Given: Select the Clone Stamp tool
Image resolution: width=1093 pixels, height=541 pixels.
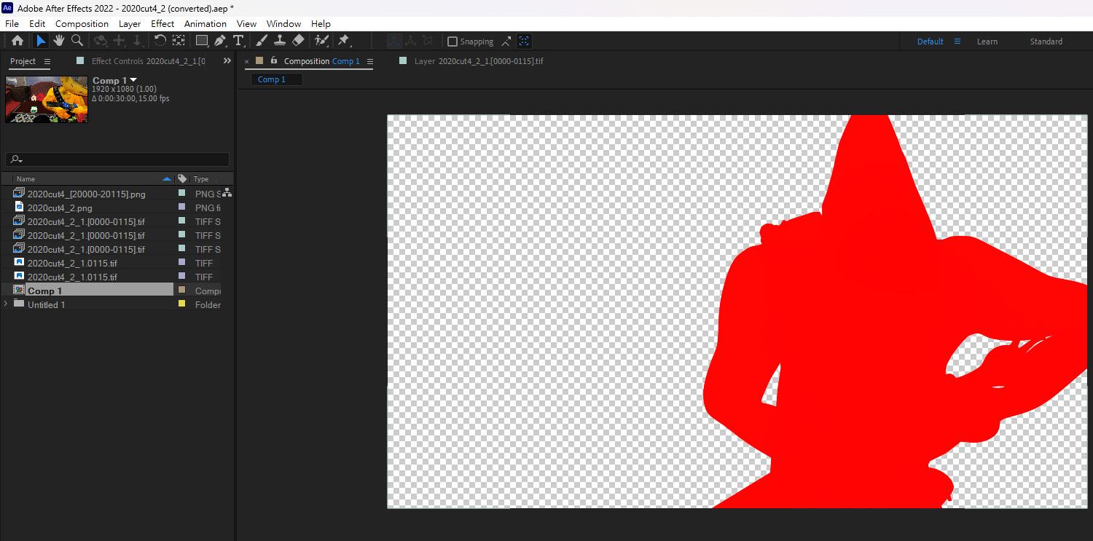Looking at the screenshot, I should (280, 41).
